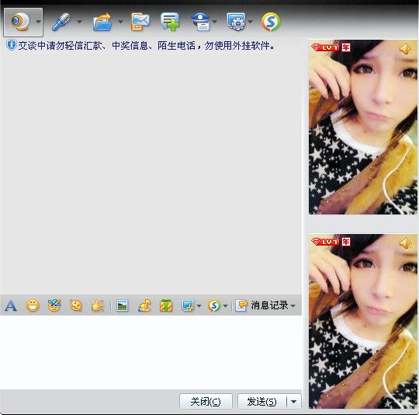Click the 发送(S) send button
The image size is (419, 415).
262,401
